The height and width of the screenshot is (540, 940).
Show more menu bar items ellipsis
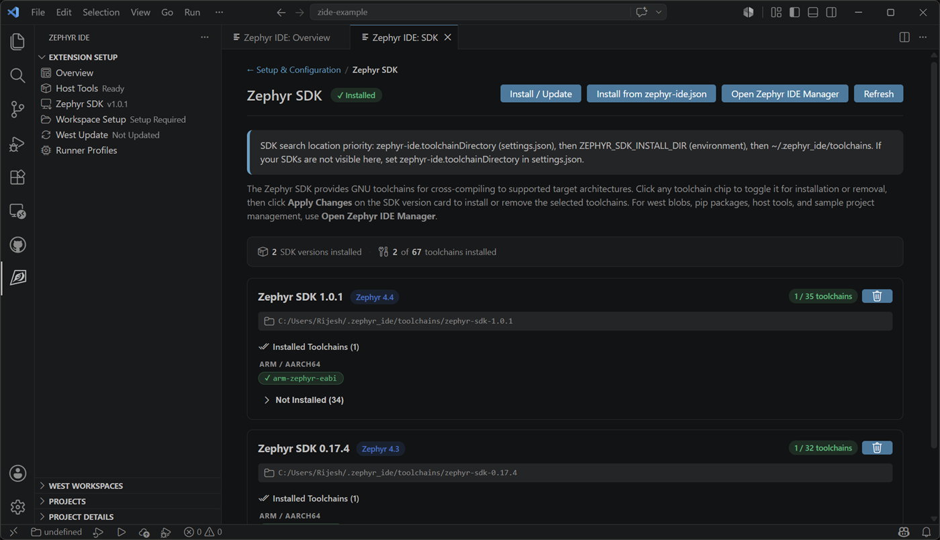point(219,12)
